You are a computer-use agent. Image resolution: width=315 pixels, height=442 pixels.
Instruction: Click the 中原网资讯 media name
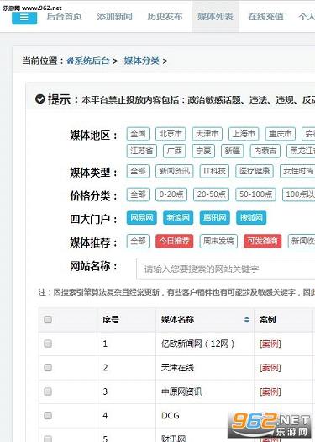pyautogui.click(x=181, y=391)
